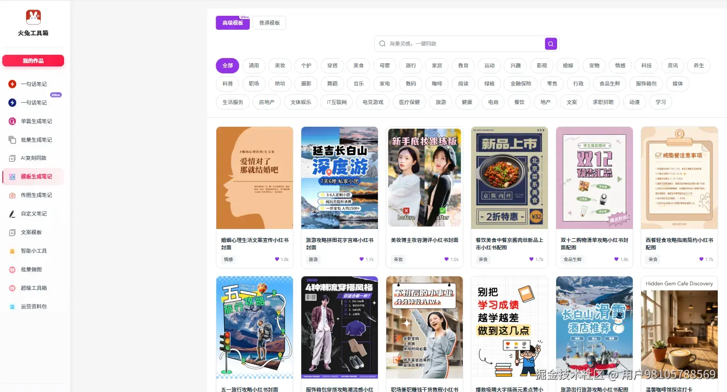Choose the 电竞游戏 category tag

coord(373,102)
